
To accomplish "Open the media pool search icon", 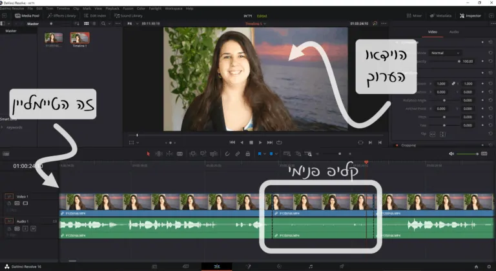I will pyautogui.click(x=103, y=23).
